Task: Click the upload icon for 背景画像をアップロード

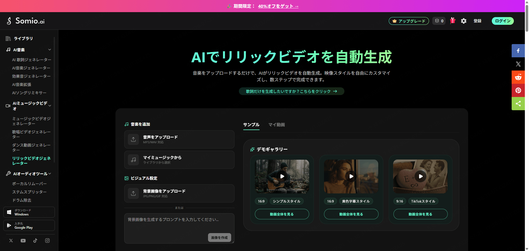Action: (x=133, y=193)
